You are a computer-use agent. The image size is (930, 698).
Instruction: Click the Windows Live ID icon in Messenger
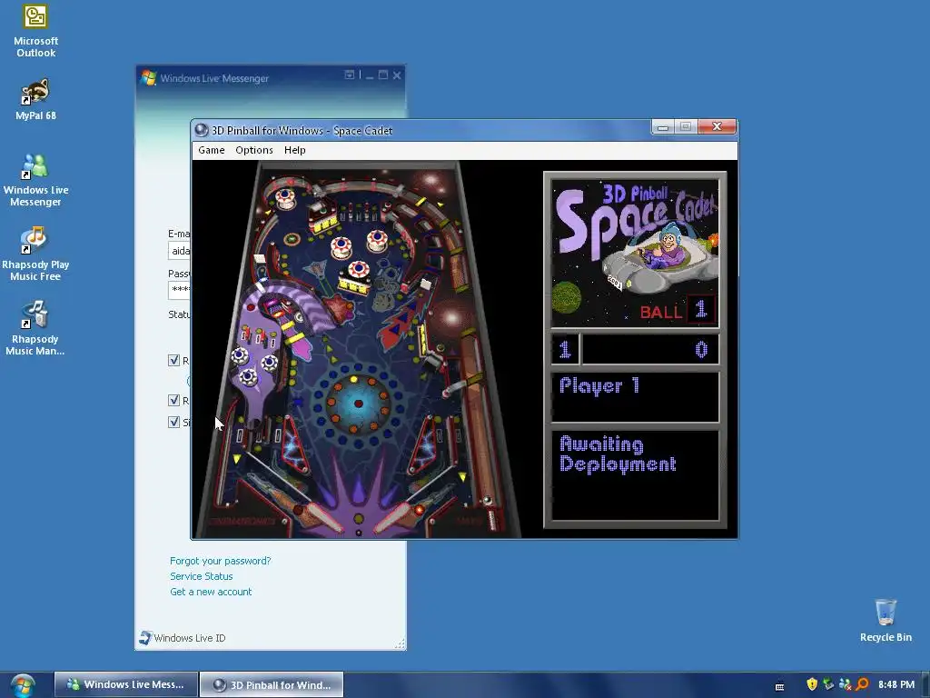(x=144, y=637)
